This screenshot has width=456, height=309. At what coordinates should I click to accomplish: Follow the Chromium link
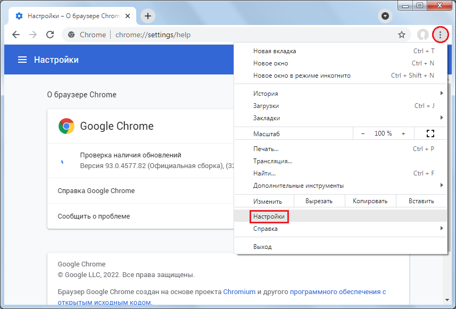[x=239, y=291]
